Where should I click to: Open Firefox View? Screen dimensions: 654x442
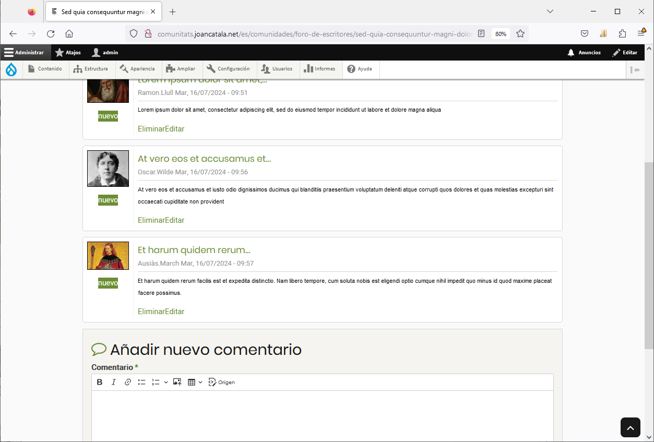32,11
